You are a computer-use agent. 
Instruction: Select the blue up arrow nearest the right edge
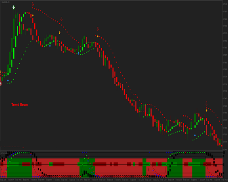pos(195,135)
